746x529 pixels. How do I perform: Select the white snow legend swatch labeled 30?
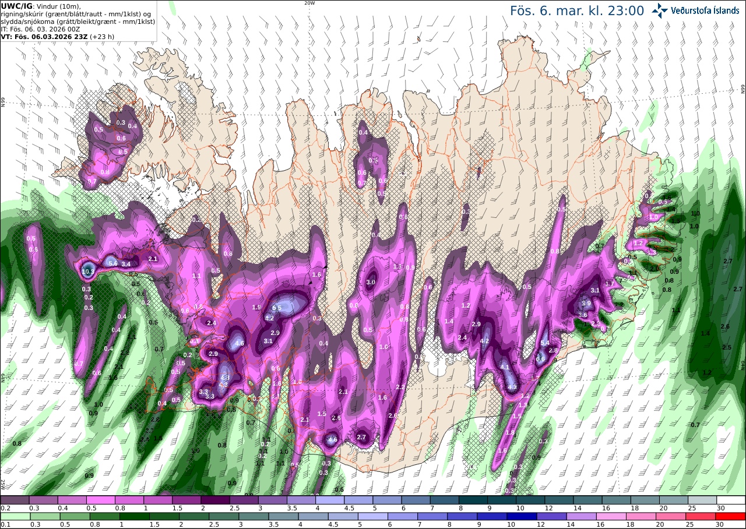[731, 500]
